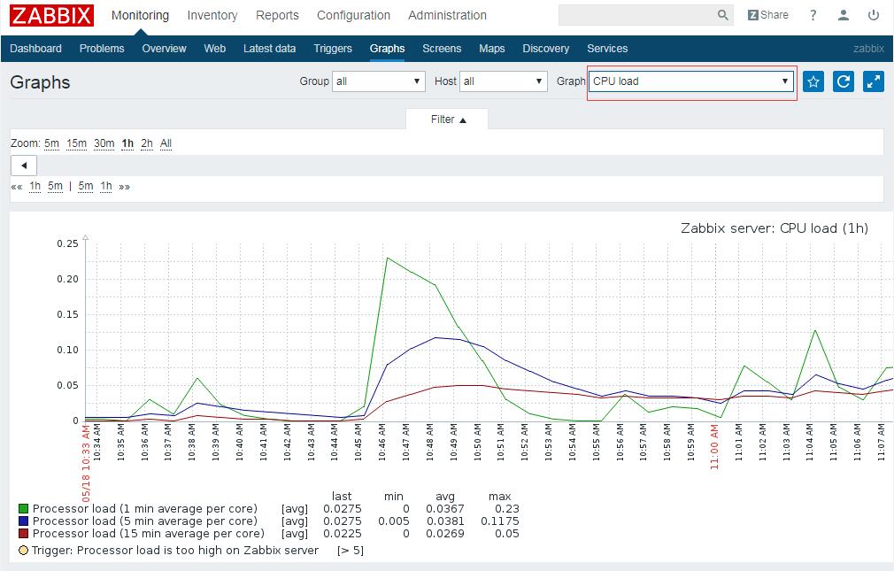Select the All zoom link
The image size is (894, 571).
click(x=166, y=143)
